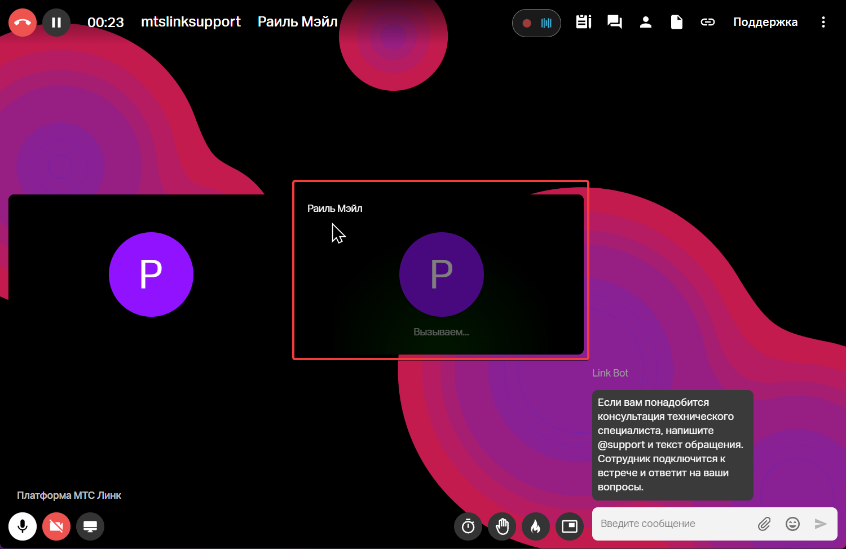This screenshot has height=549, width=846.
Task: Open the emoji picker in chat
Action: pos(792,524)
